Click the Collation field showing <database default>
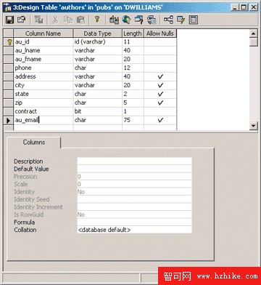This screenshot has width=261, height=285. pos(134,230)
